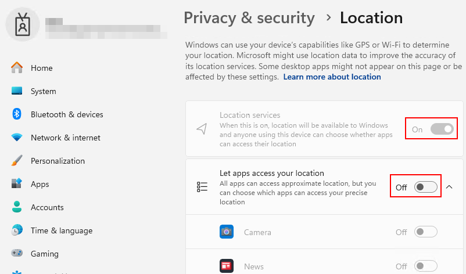Collapse the app location access list
Screen dimensions: 466x274
pyautogui.click(x=450, y=187)
